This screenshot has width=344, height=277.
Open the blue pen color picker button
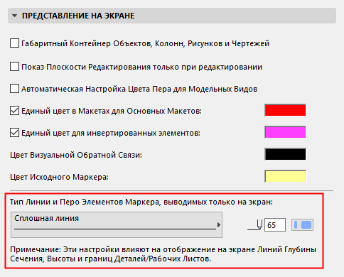(x=302, y=224)
